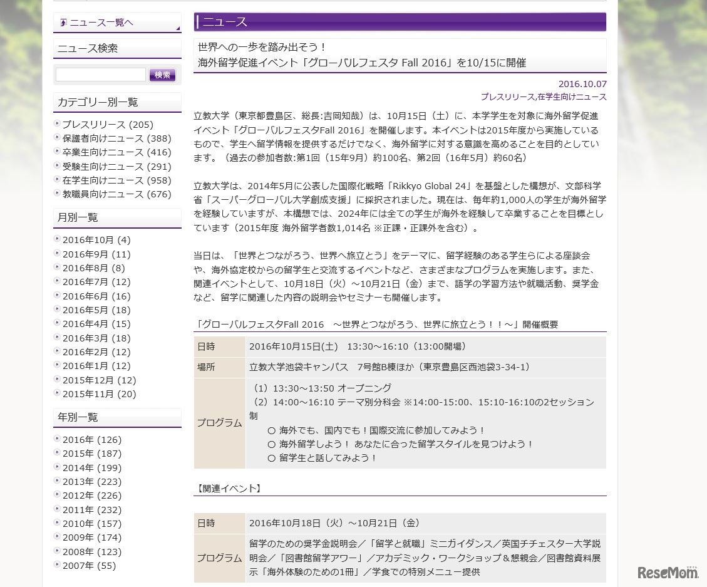
Task: Click the arrow icon before 2015年 in year list
Action: pyautogui.click(x=57, y=453)
